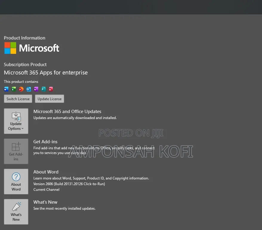Click the Subscription Product label
The width and height of the screenshot is (262, 230).
click(25, 65)
